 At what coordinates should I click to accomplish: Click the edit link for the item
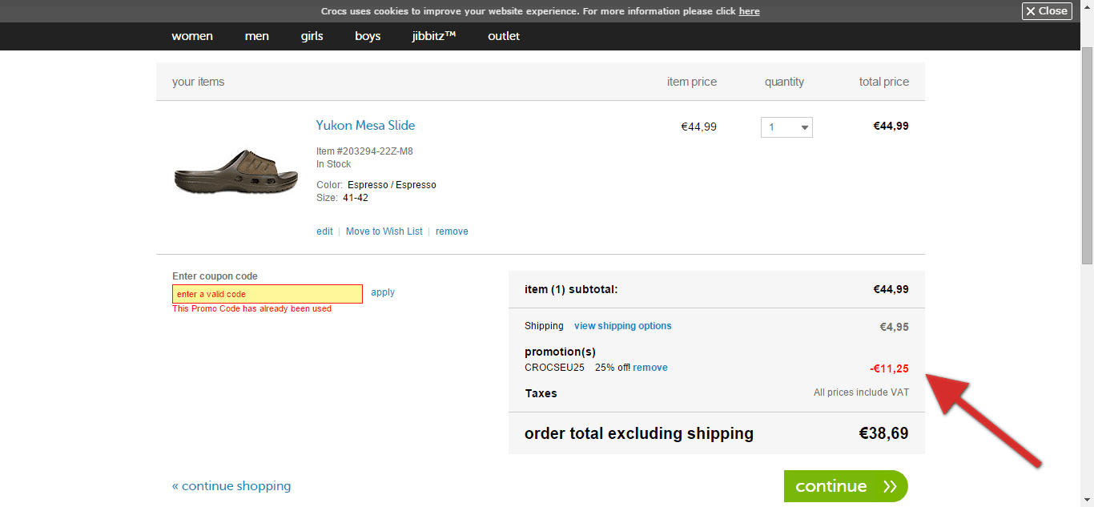click(324, 231)
